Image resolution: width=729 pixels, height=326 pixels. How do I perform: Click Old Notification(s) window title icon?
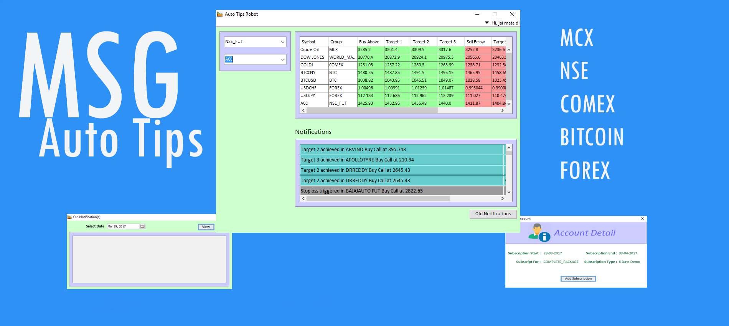[x=69, y=217]
